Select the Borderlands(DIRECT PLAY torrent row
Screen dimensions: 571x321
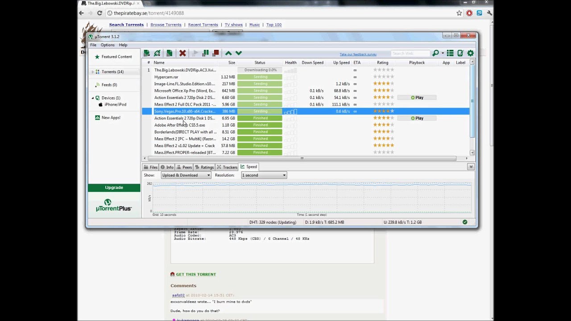click(306, 132)
